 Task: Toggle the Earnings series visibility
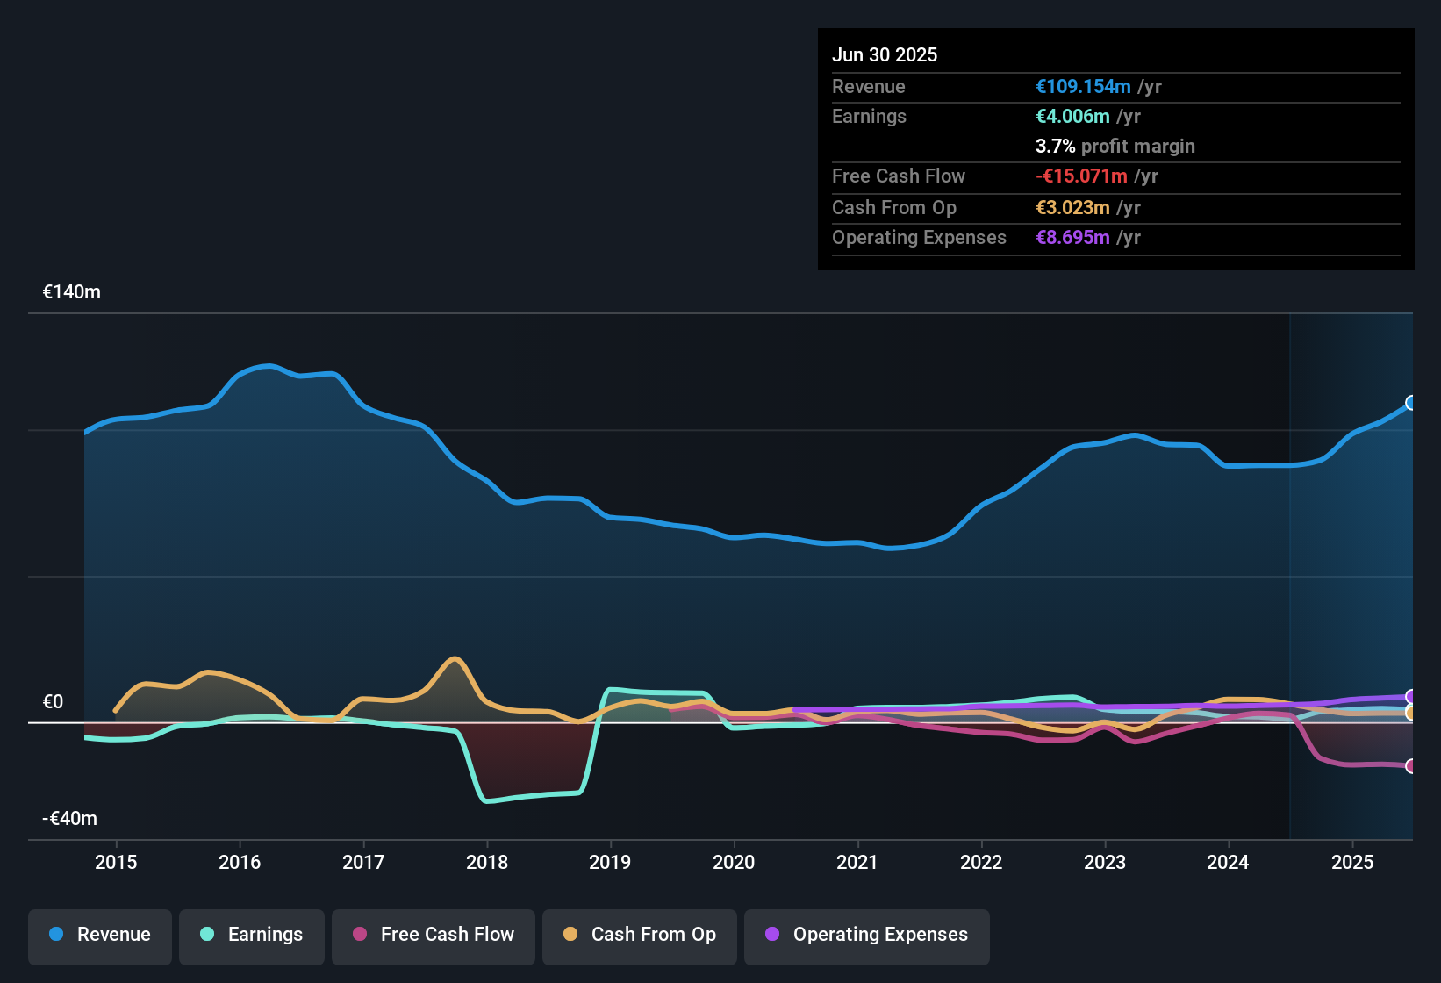(x=252, y=935)
